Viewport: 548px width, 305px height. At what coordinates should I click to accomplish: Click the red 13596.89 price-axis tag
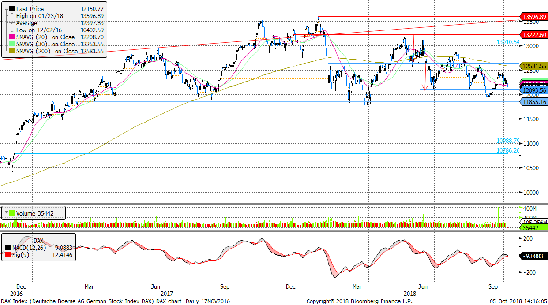click(x=534, y=17)
